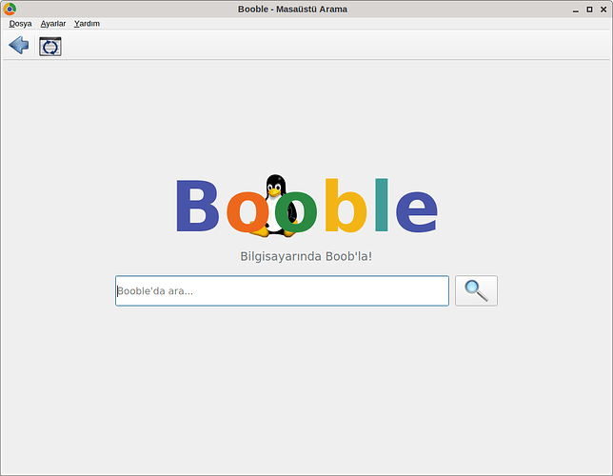Image resolution: width=613 pixels, height=476 pixels.
Task: Open the Dosya menu
Action: [x=20, y=24]
